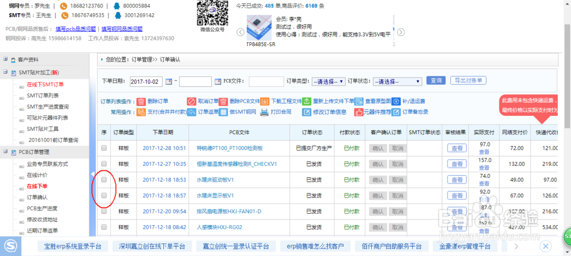Click the QQ icon beside 800005884
This screenshot has height=256, width=571.
[118, 6]
